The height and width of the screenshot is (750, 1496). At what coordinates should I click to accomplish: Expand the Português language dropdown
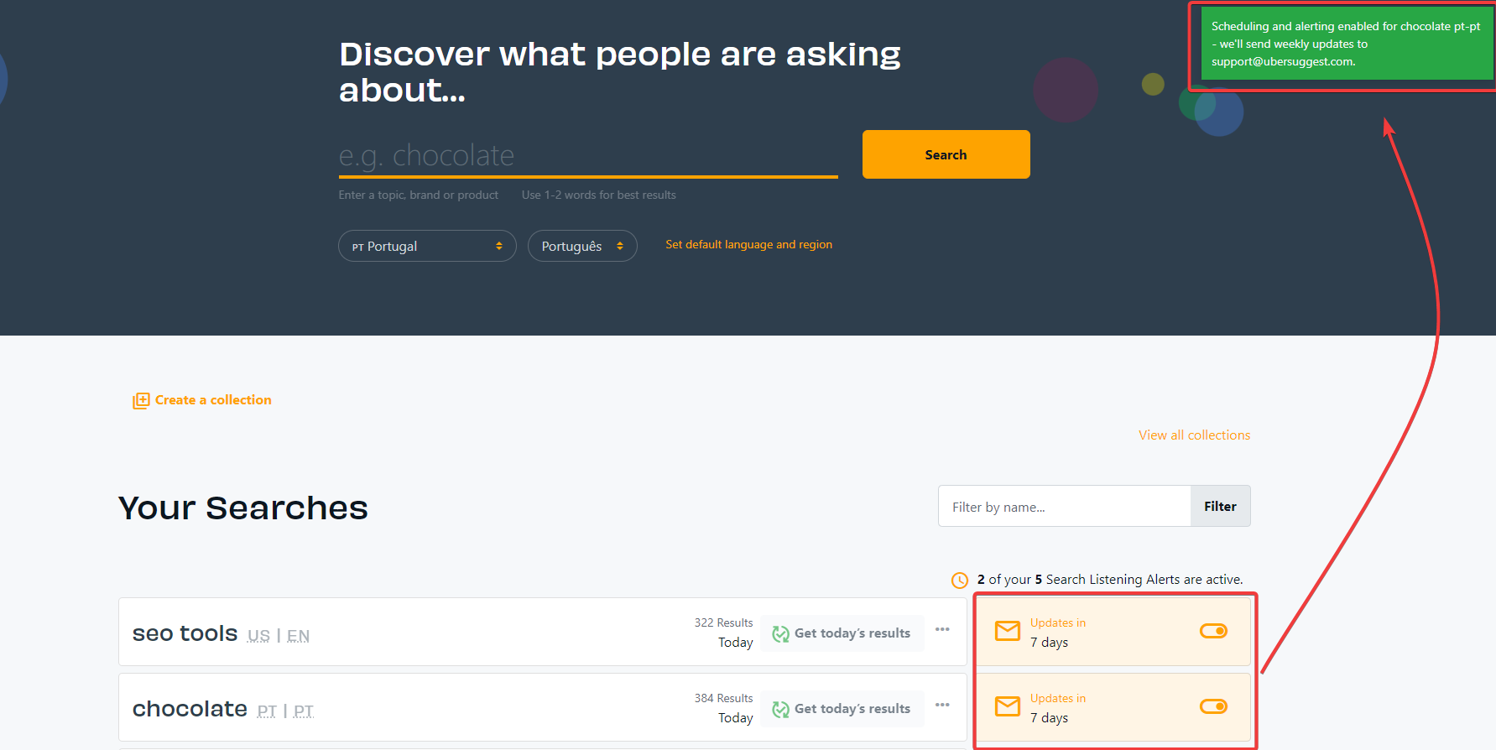pyautogui.click(x=581, y=246)
